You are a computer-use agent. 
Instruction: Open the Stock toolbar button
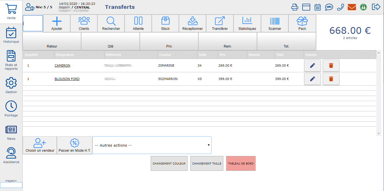(x=165, y=23)
